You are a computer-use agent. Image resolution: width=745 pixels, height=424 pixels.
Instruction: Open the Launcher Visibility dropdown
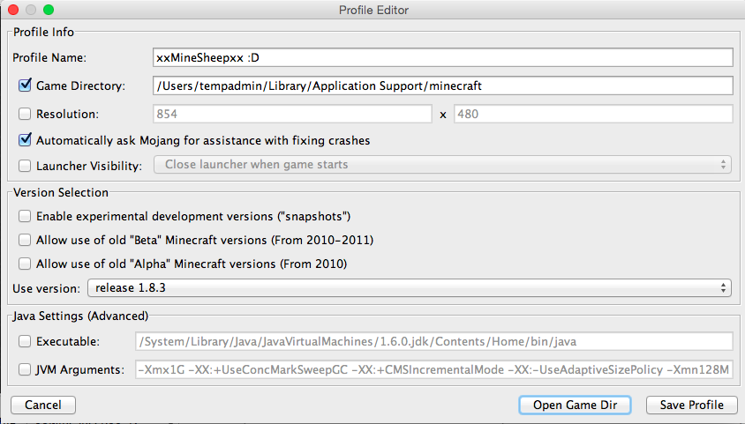[x=442, y=165]
